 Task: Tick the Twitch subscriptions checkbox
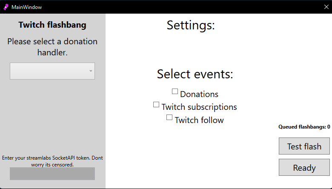(x=156, y=105)
